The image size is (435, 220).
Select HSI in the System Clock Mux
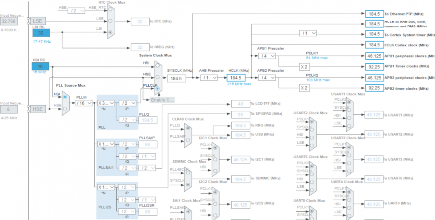(157, 66)
